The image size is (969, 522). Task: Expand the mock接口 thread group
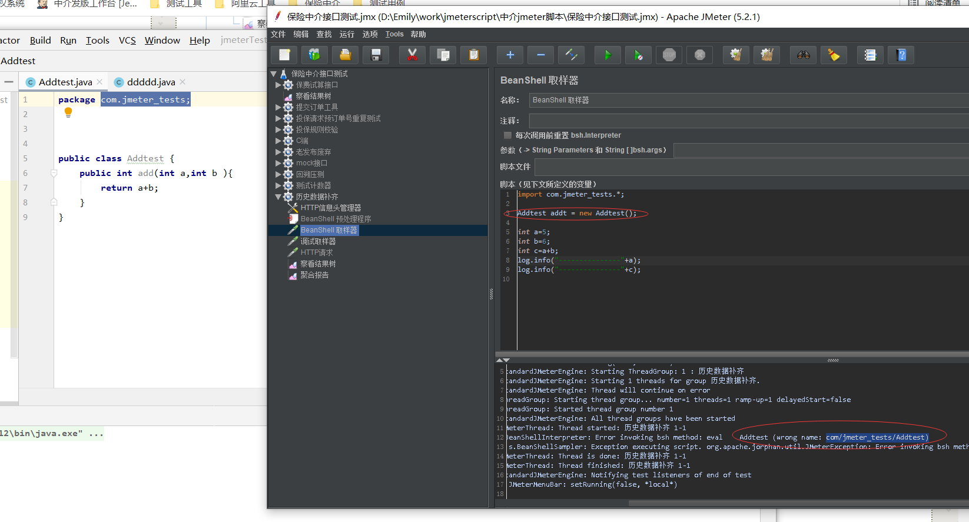pyautogui.click(x=278, y=163)
